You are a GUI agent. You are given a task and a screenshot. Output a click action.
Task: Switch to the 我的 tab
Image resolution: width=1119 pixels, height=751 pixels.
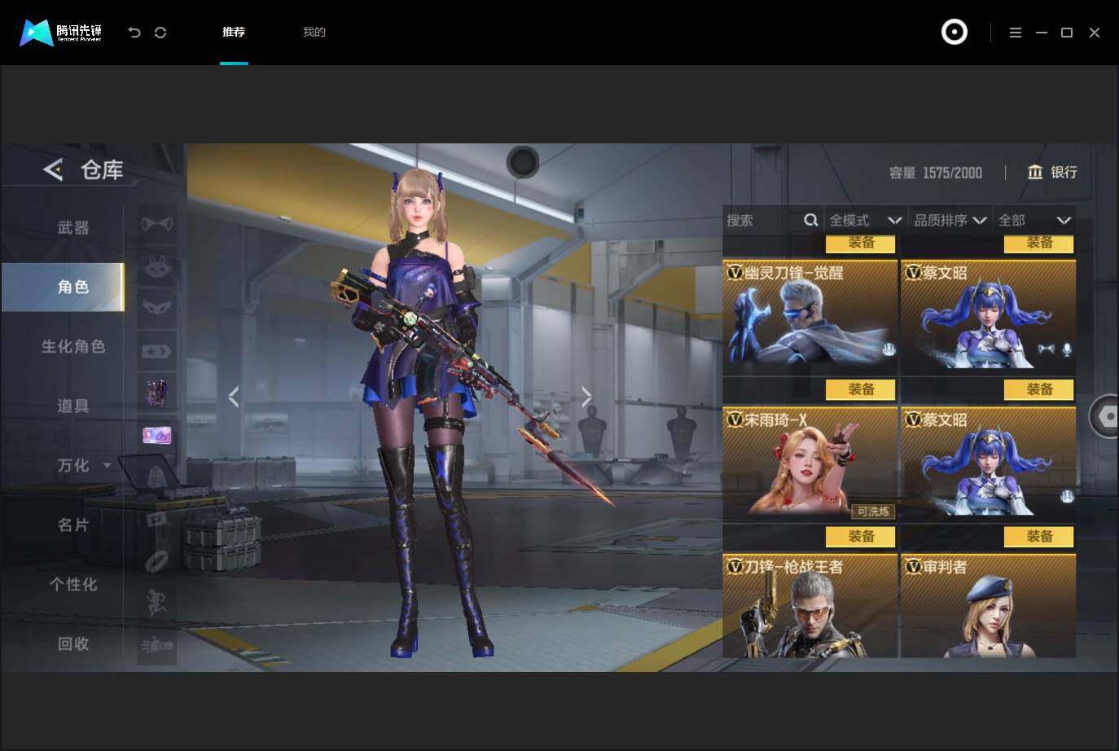click(314, 32)
